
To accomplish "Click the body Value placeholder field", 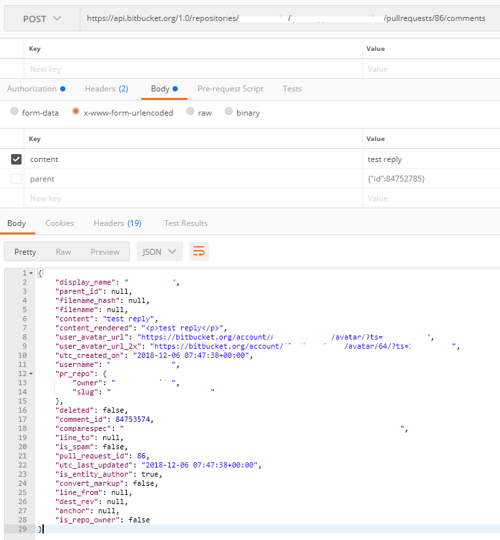I will click(431, 199).
